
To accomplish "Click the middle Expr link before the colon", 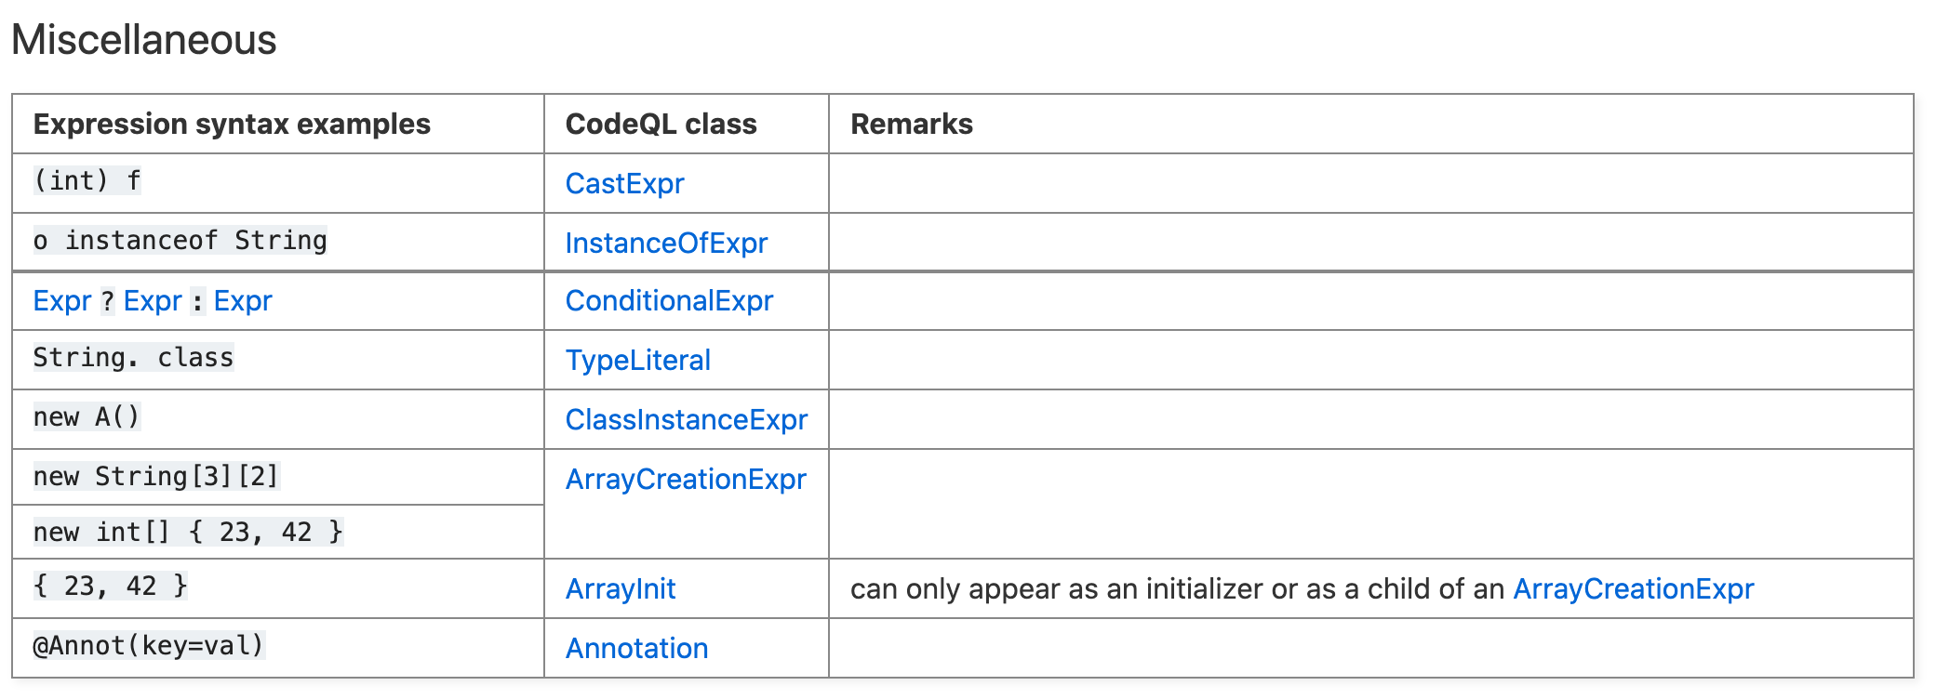I will (153, 300).
